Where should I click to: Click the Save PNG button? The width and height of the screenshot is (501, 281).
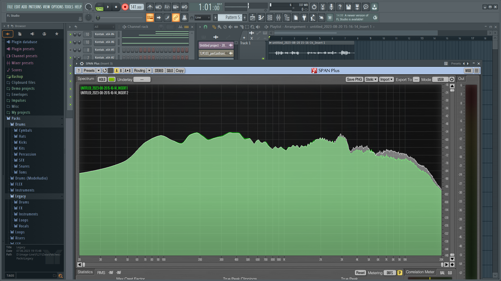pos(354,80)
